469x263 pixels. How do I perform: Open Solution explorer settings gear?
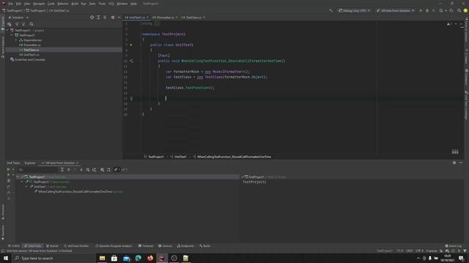[113, 18]
